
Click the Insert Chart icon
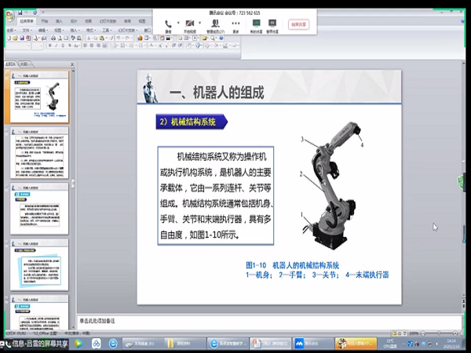point(140,38)
